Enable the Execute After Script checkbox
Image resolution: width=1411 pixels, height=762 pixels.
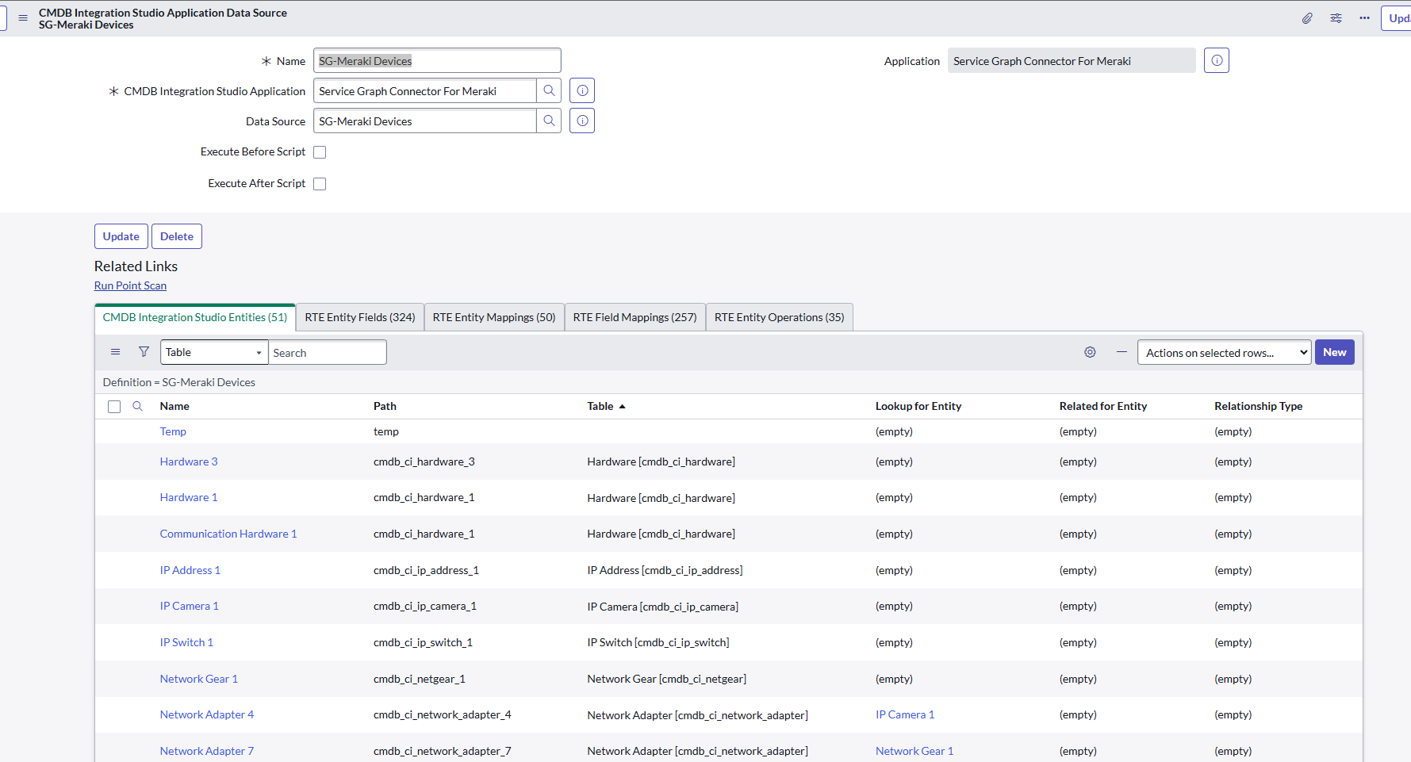coord(320,183)
